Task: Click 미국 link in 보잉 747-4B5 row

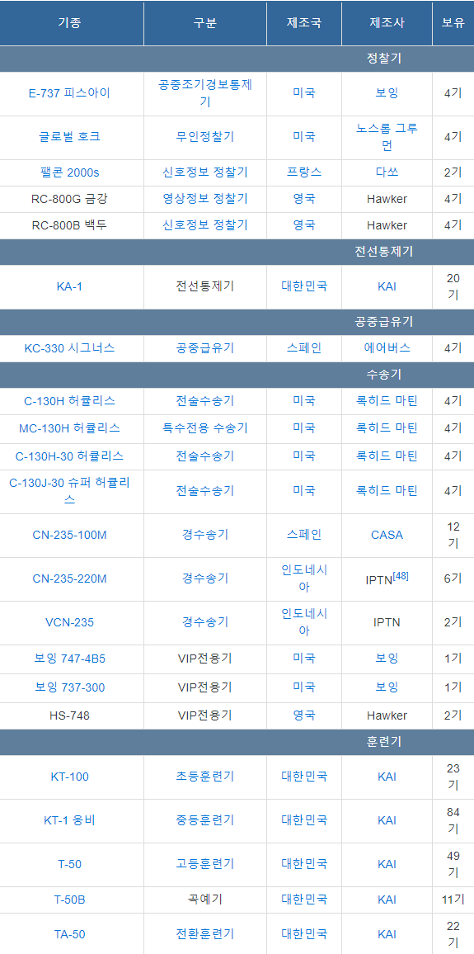Action: click(304, 659)
